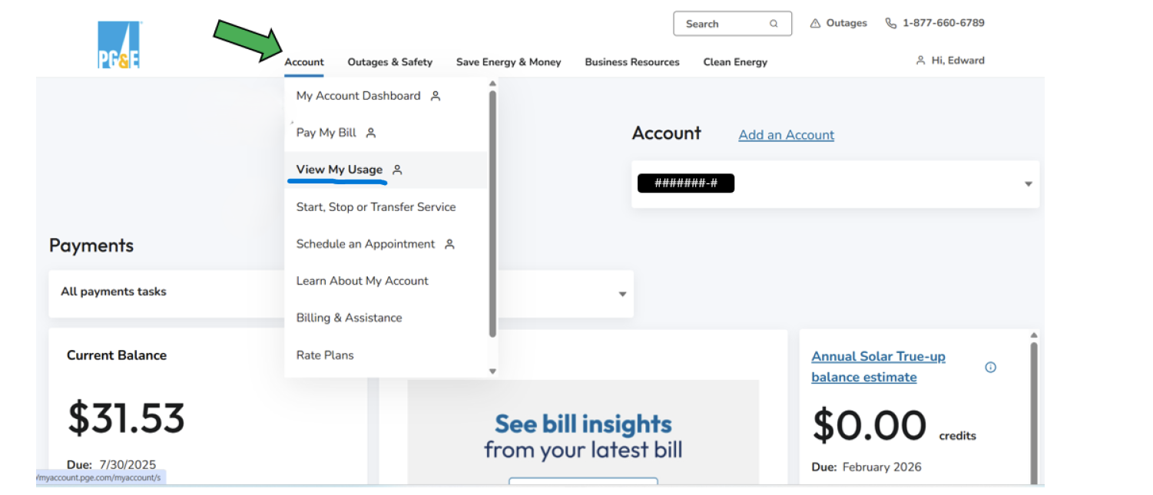
Task: Click the Outages warning triangle icon
Action: [x=815, y=24]
